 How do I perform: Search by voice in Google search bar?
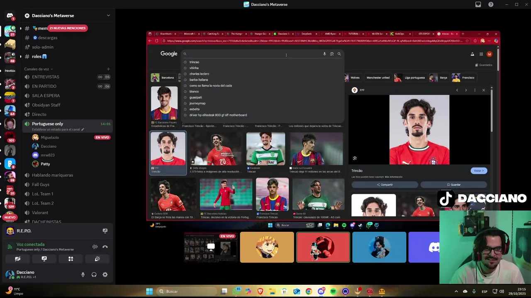[324, 54]
